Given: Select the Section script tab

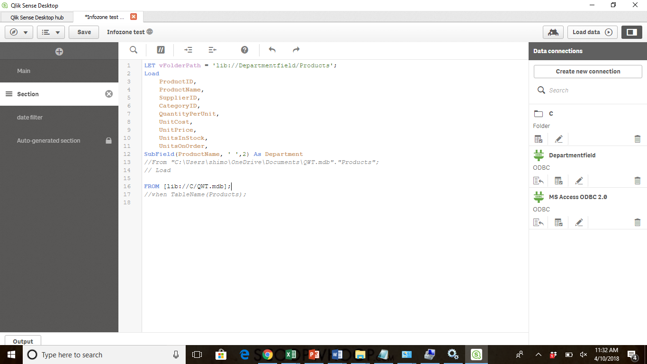Looking at the screenshot, I should pyautogui.click(x=59, y=94).
